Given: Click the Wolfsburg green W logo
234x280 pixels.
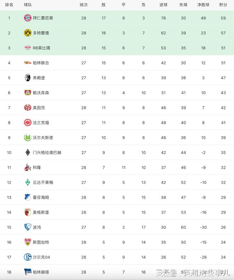Looking at the screenshot, I should [x=28, y=137].
